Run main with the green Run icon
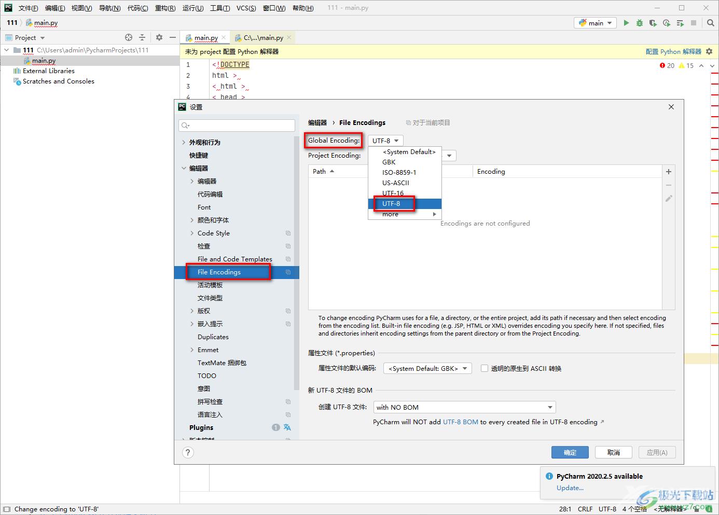Image resolution: width=719 pixels, height=515 pixels. [626, 23]
